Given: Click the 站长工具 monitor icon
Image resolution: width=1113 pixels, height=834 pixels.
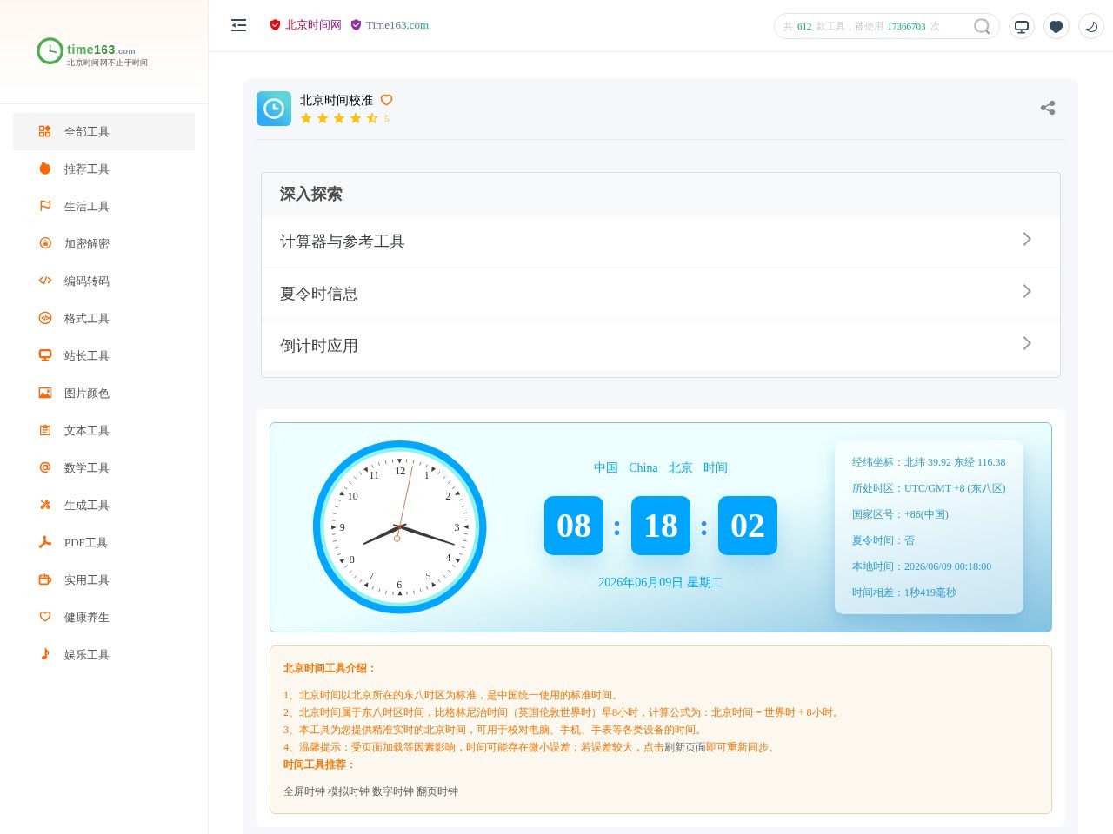Looking at the screenshot, I should (x=45, y=355).
